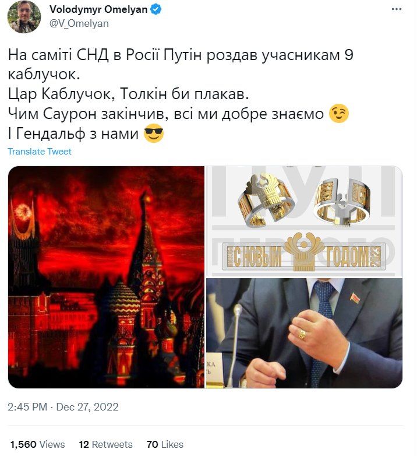
Task: Click the sunglasses face emoji
Action: 154,133
